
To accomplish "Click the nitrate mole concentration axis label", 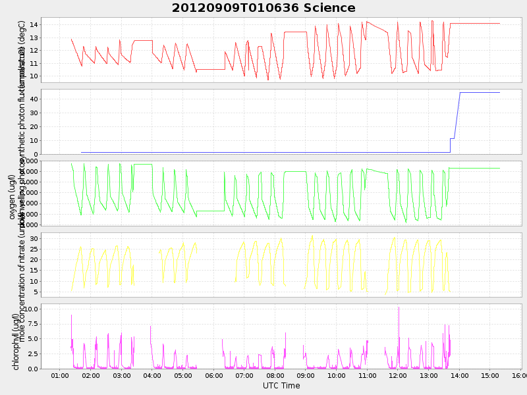I will [22, 278].
